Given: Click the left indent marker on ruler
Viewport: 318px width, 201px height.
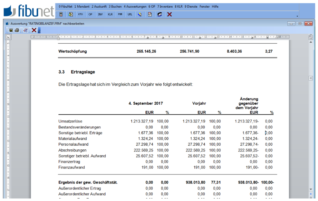Looking at the screenshot, I should pos(58,37).
